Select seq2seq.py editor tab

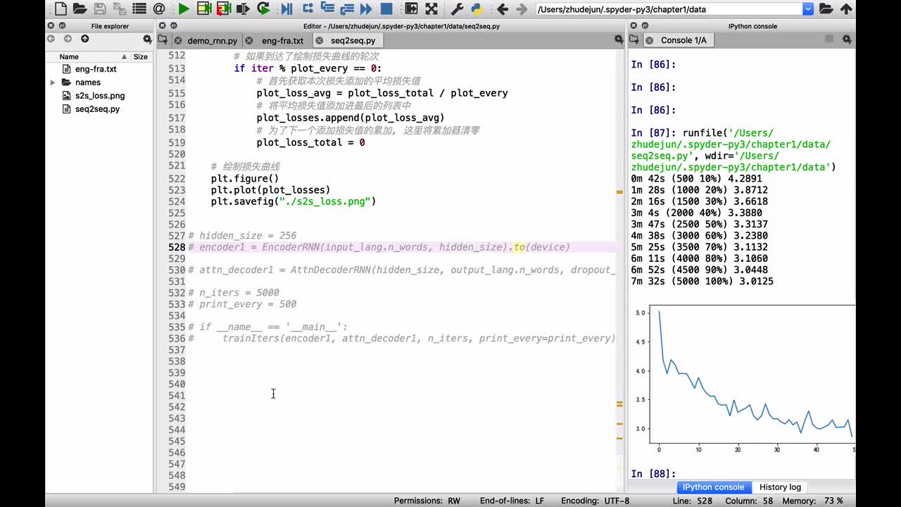[353, 41]
